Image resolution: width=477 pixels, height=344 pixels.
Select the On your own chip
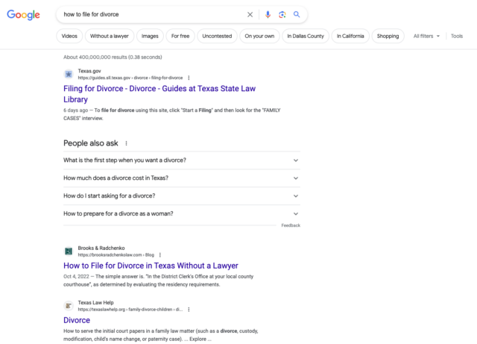pos(259,36)
